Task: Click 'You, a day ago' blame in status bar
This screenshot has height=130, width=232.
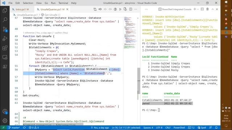Action: (x=100, y=127)
